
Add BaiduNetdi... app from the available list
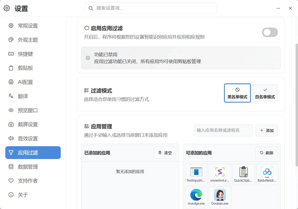(267, 174)
